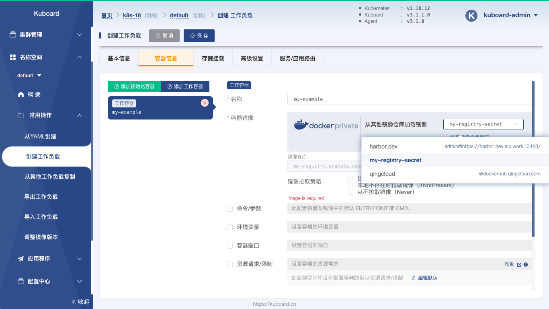Expand the 集群管理 menu chevron
Viewport: 549px width, 309px height.
(80, 35)
